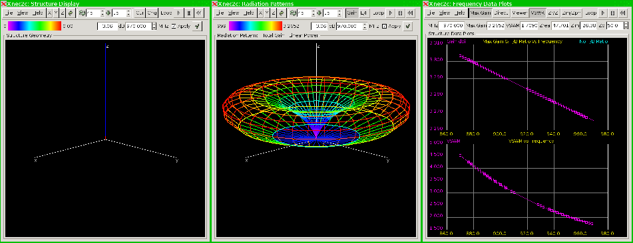Toggle Gain pattern button in Radiation Patterns
This screenshot has width=633, height=243.
click(352, 13)
